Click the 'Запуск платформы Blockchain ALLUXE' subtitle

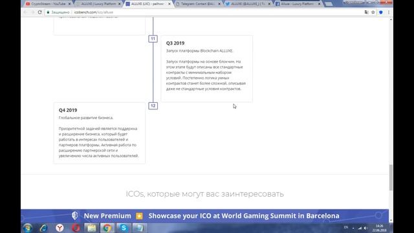[199, 50]
